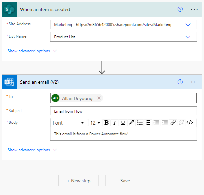Save the flow

125,181
